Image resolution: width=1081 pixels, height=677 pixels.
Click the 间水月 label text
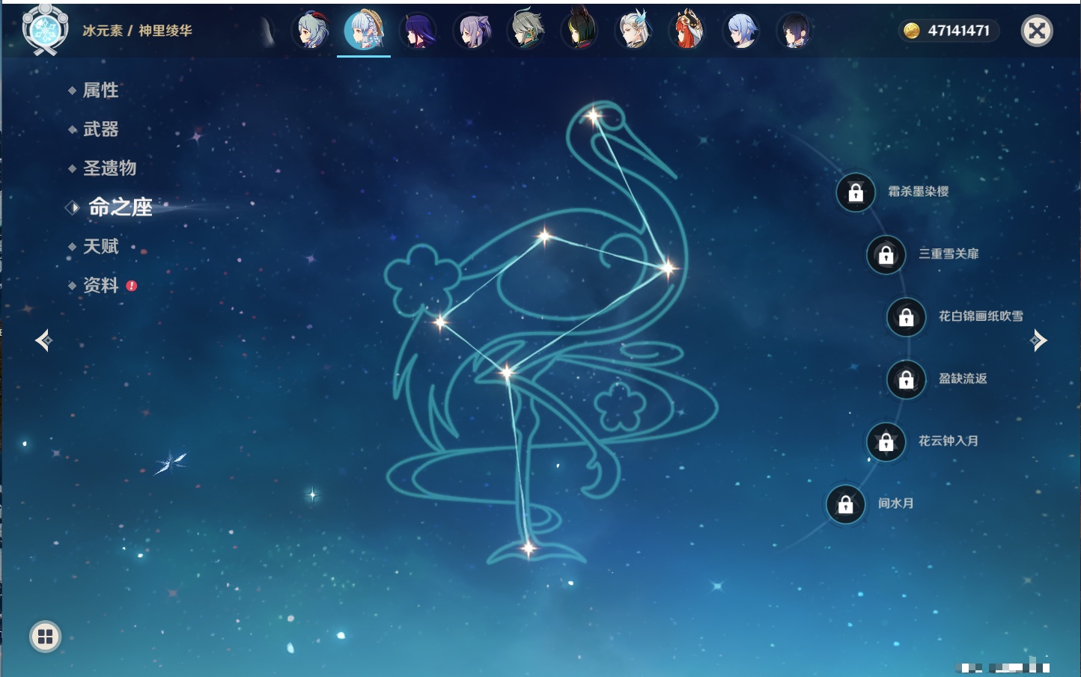coord(896,503)
